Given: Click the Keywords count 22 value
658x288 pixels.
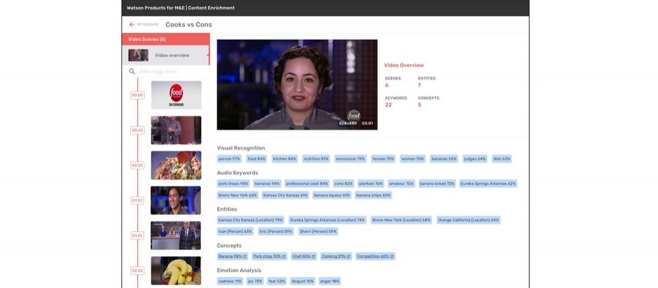Looking at the screenshot, I should (388, 105).
